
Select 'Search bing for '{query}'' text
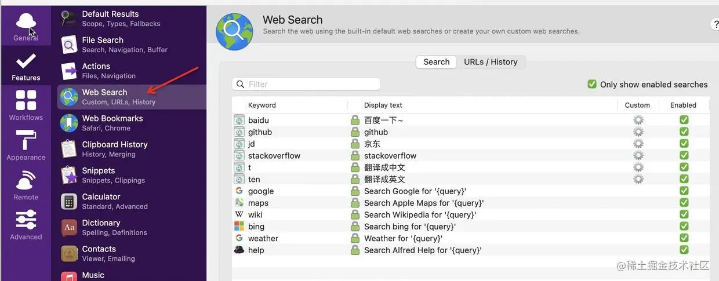[410, 227]
